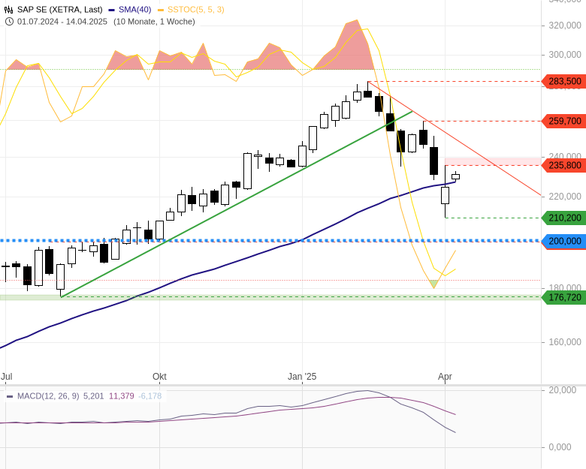Click the MACD(12, 26, 9) indicator label
This screenshot has height=469, width=586.
coord(48,396)
